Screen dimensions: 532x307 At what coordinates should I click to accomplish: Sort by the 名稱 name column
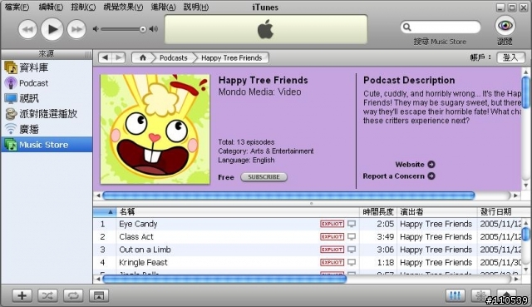238,212
